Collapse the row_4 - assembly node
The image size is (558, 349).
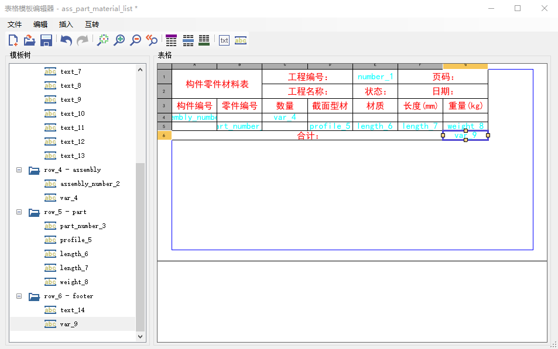pyautogui.click(x=19, y=170)
